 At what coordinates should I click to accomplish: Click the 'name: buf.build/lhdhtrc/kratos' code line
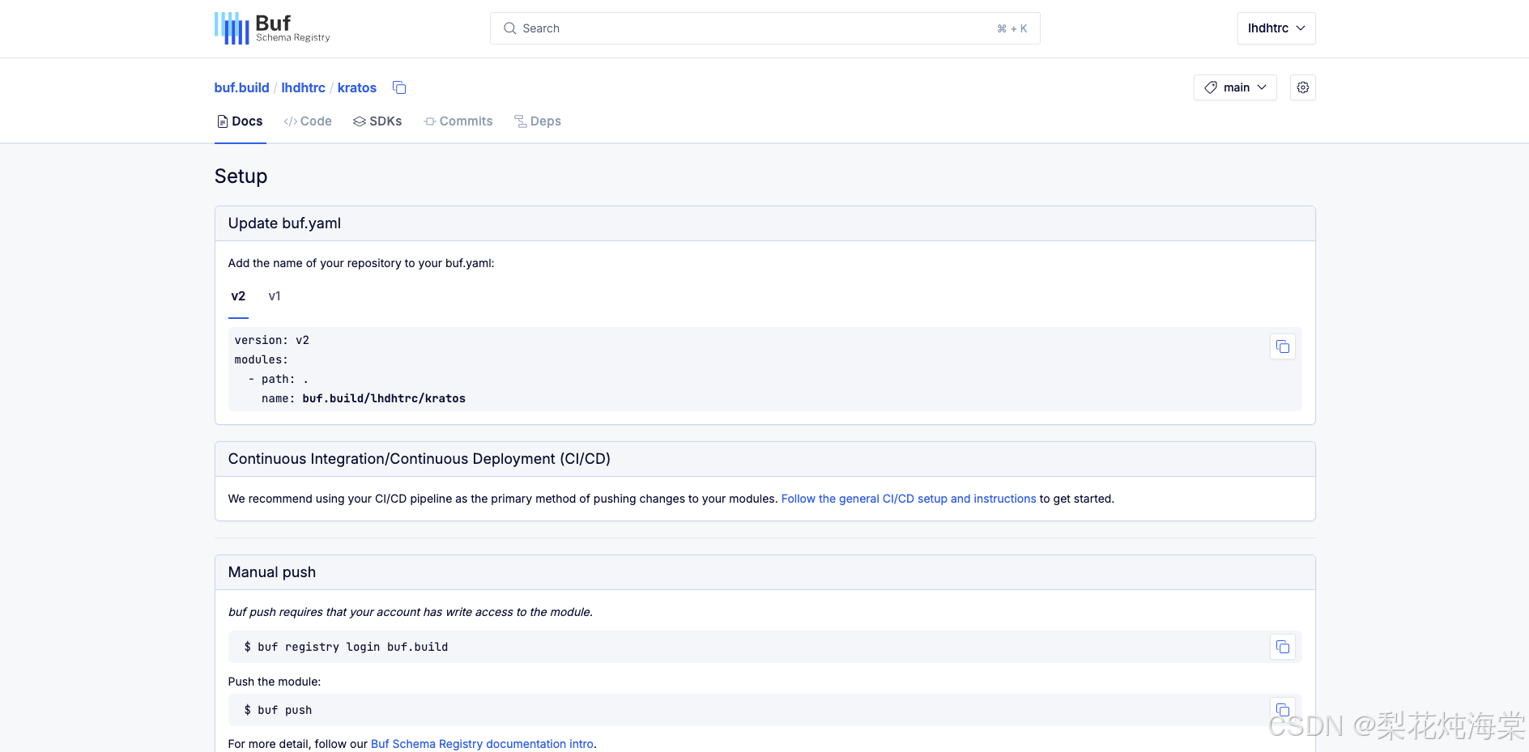pos(364,398)
